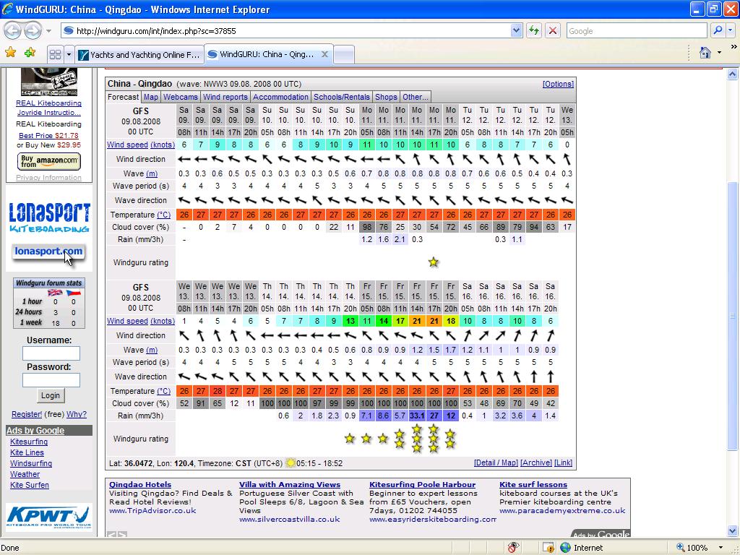Open the Accommodation tab
The height and width of the screenshot is (555, 740).
click(280, 97)
